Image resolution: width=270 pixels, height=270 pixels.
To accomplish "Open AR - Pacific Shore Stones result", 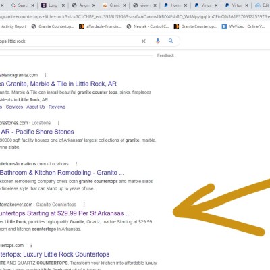I will click(37, 132).
